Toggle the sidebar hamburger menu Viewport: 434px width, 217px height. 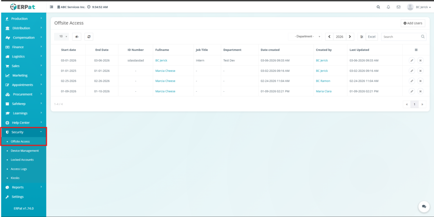click(x=52, y=7)
